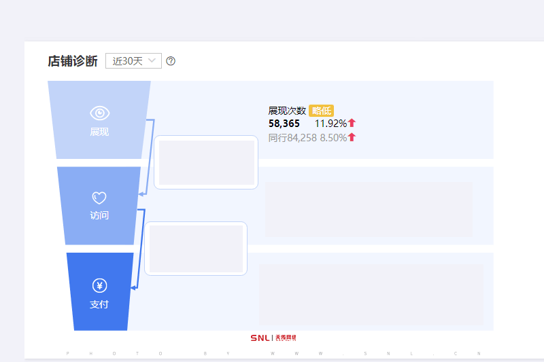This screenshot has width=544, height=362.
Task: Open the 近30天 time range dropdown
Action: coord(133,61)
